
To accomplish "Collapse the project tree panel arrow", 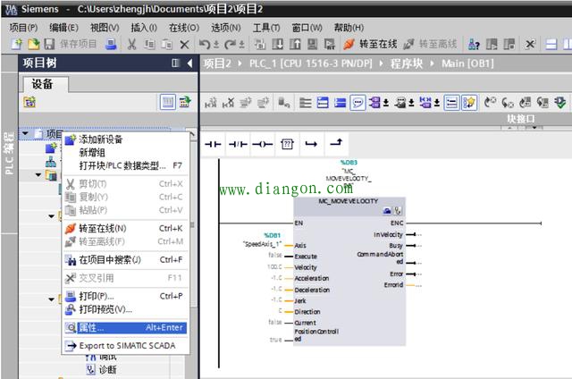I will pos(189,63).
